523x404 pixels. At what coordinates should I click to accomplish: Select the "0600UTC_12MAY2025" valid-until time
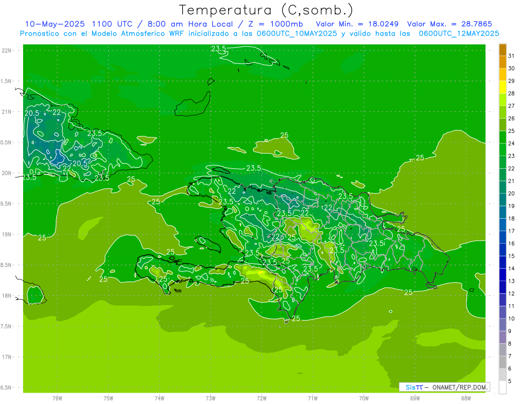pos(459,33)
